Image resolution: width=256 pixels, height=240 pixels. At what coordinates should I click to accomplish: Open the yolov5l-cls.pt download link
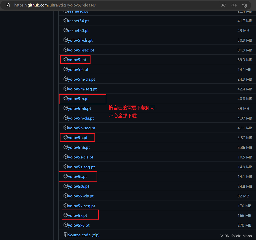pyautogui.click(x=80, y=40)
